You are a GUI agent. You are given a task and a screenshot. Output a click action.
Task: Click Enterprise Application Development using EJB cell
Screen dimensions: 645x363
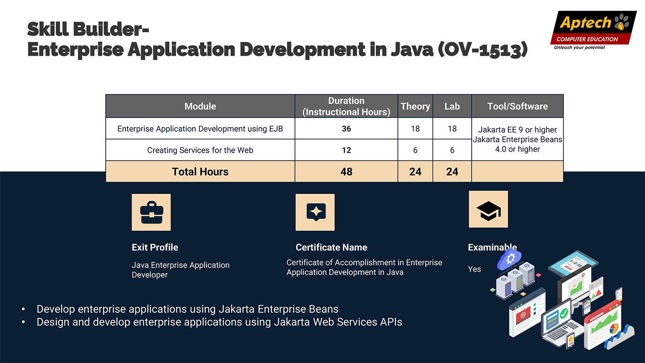click(200, 129)
